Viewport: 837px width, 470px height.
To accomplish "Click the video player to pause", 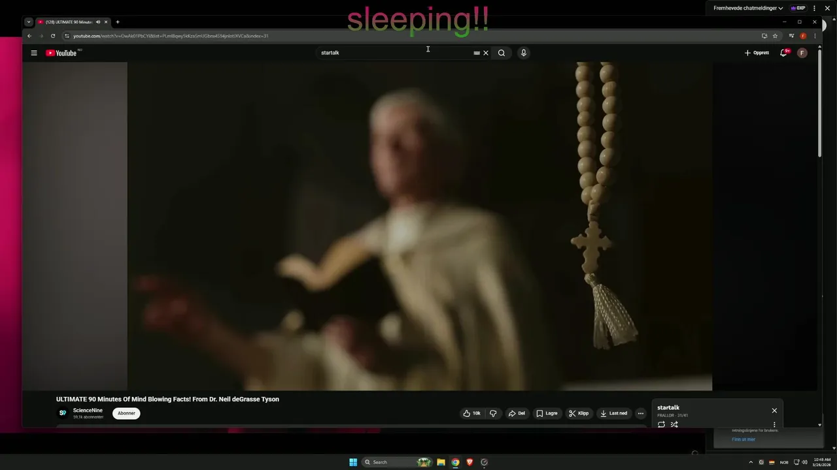I will click(x=419, y=227).
